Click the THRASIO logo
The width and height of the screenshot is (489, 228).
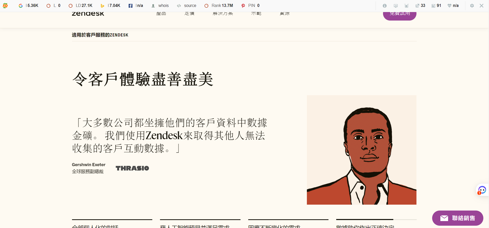click(132, 168)
